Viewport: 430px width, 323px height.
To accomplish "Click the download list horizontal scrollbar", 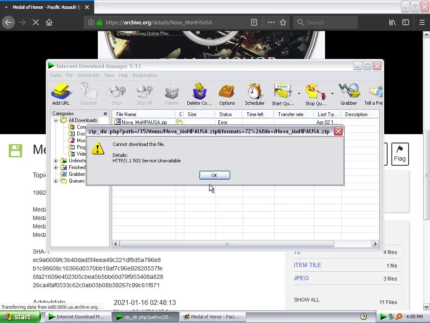I will click(227, 244).
